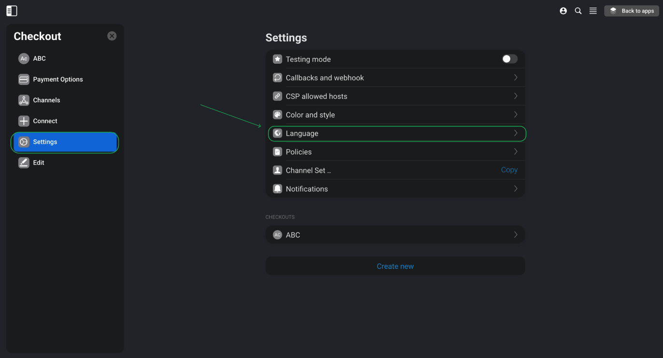Viewport: 663px width, 358px height.
Task: Expand the Notifications row chevron
Action: 516,189
